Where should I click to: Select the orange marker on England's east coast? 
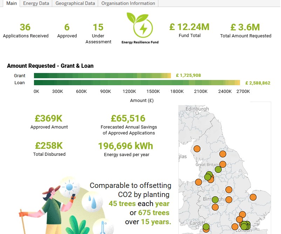[x=253, y=197]
